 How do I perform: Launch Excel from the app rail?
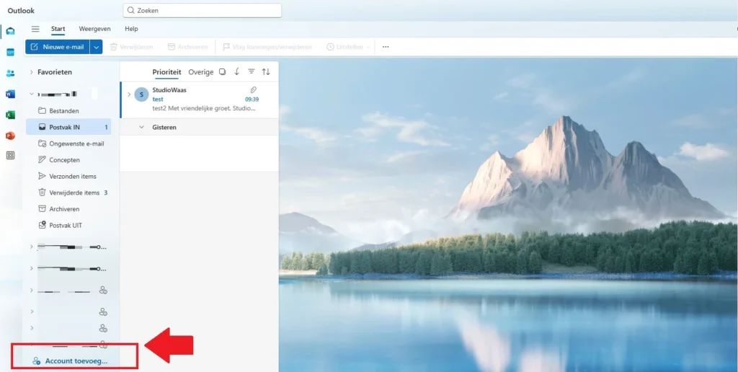tap(10, 115)
